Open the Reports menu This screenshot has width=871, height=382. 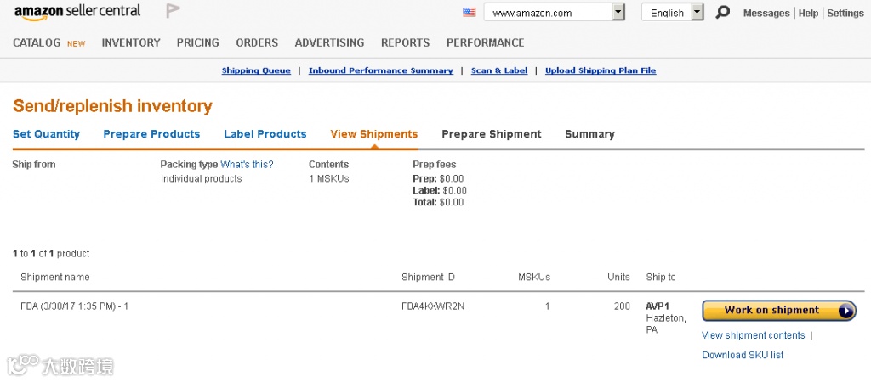pyautogui.click(x=405, y=42)
